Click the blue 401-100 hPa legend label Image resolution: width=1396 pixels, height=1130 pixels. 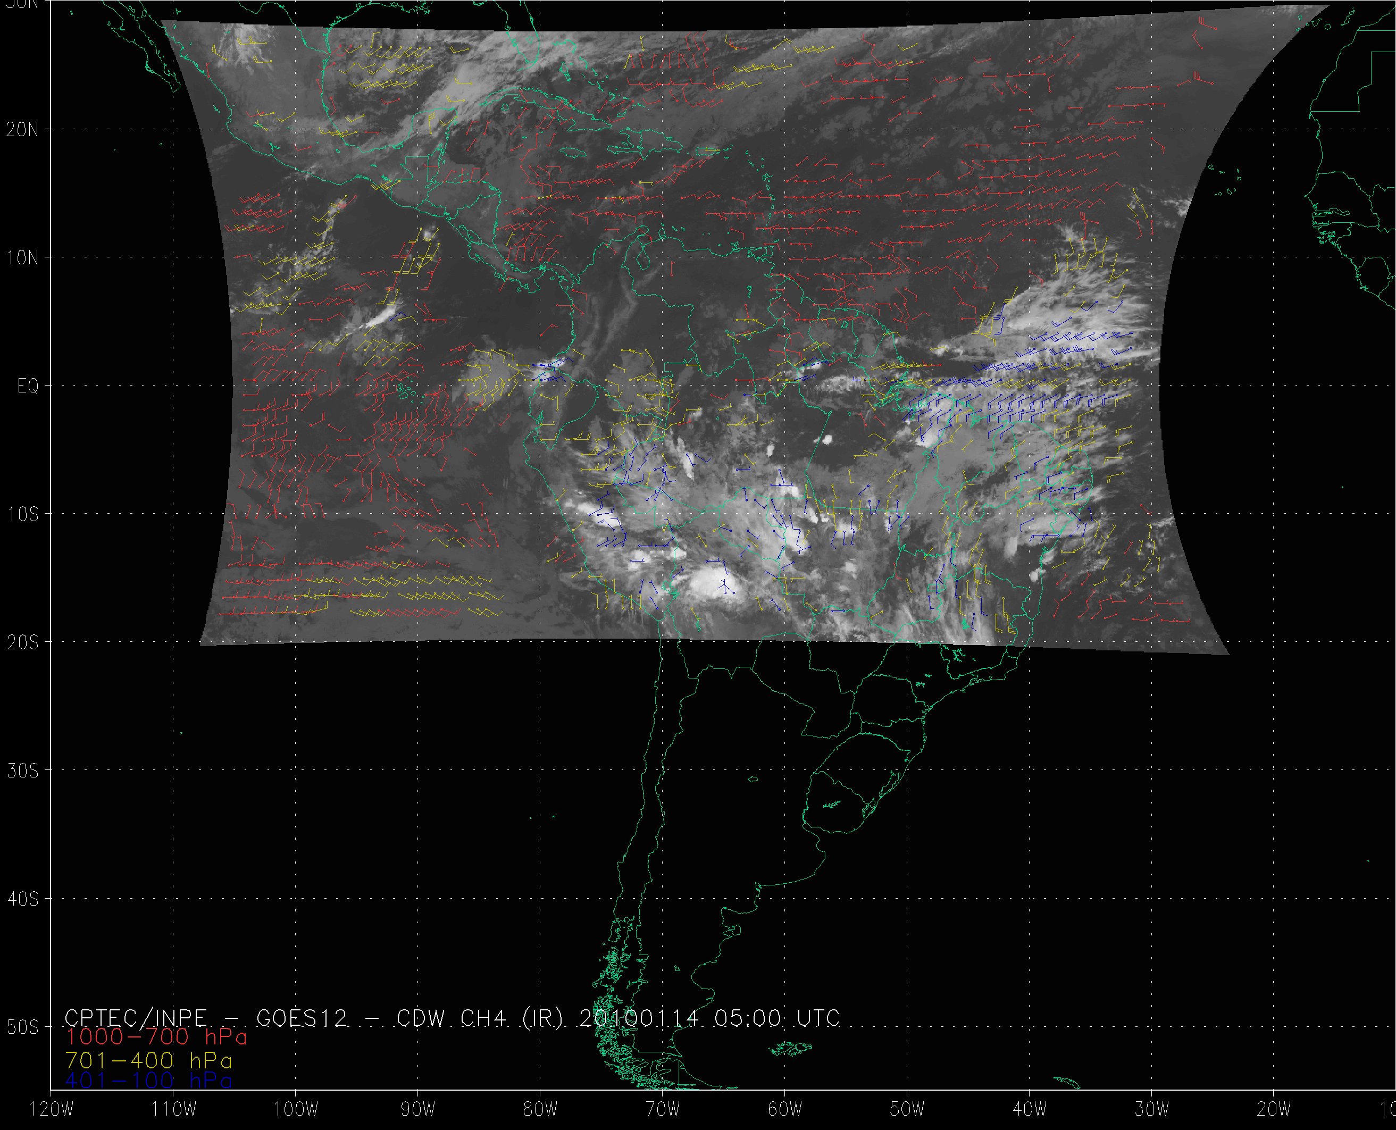click(x=148, y=1081)
